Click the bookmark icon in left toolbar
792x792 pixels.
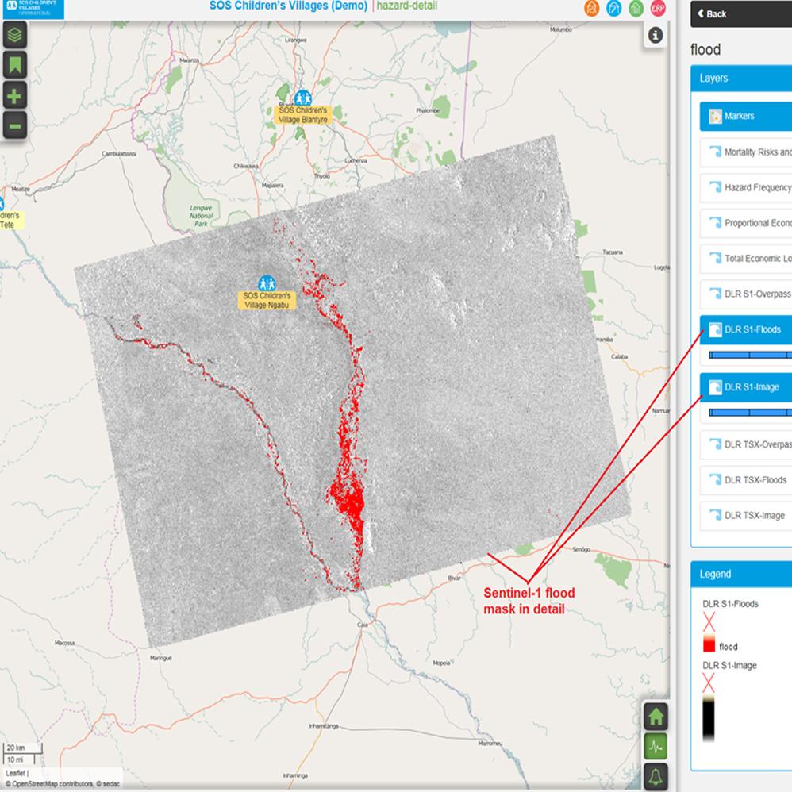tap(16, 65)
